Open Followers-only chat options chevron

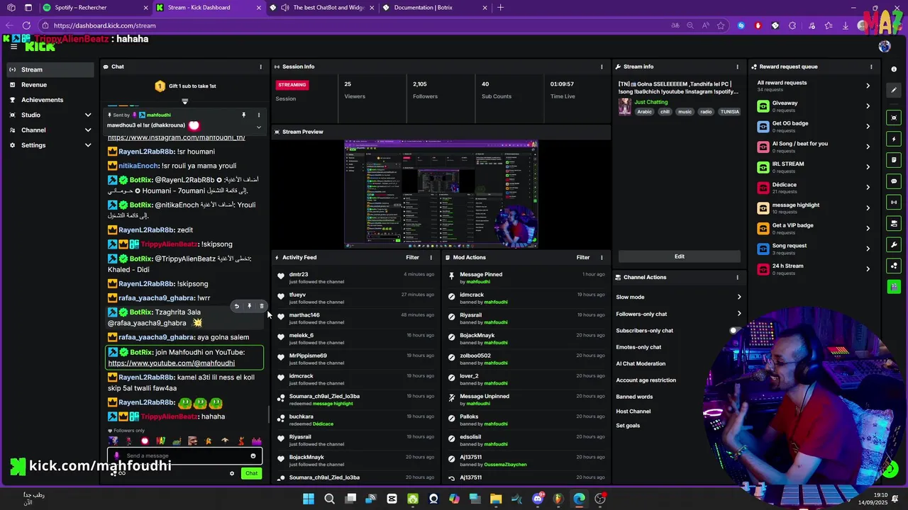coord(738,314)
